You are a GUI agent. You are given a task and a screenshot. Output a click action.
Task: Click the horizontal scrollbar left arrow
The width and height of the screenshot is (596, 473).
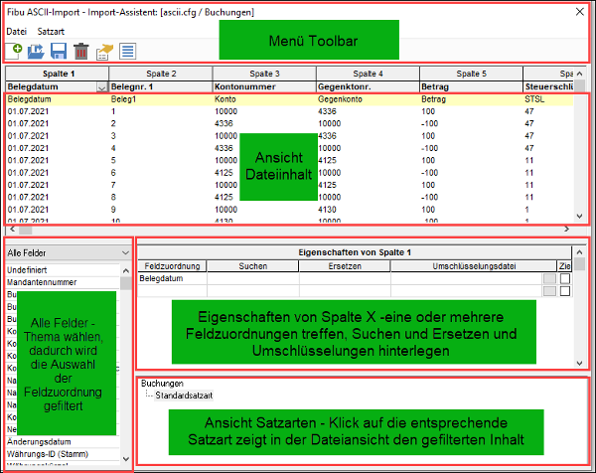click(12, 230)
